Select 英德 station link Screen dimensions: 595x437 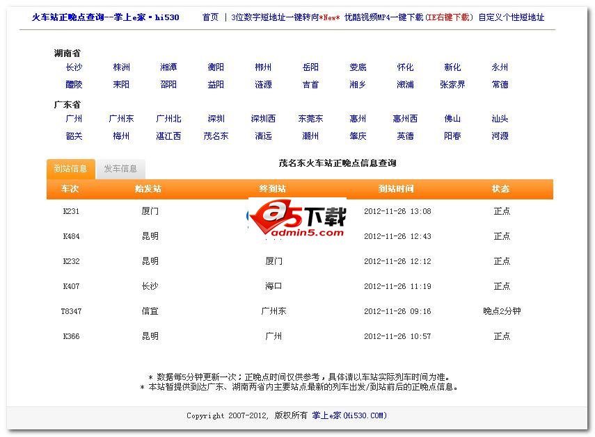click(405, 136)
